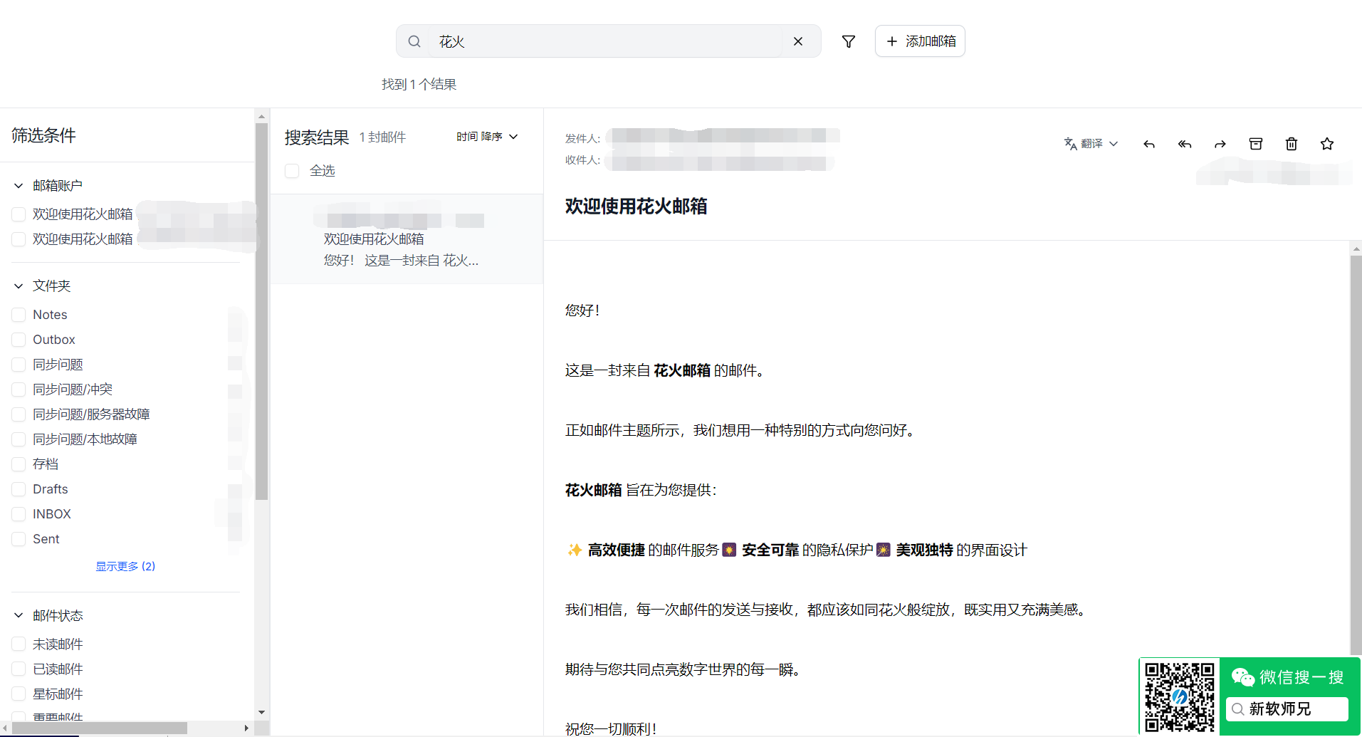1362x737 pixels.
Task: Open the filter funnel icon
Action: tap(848, 41)
